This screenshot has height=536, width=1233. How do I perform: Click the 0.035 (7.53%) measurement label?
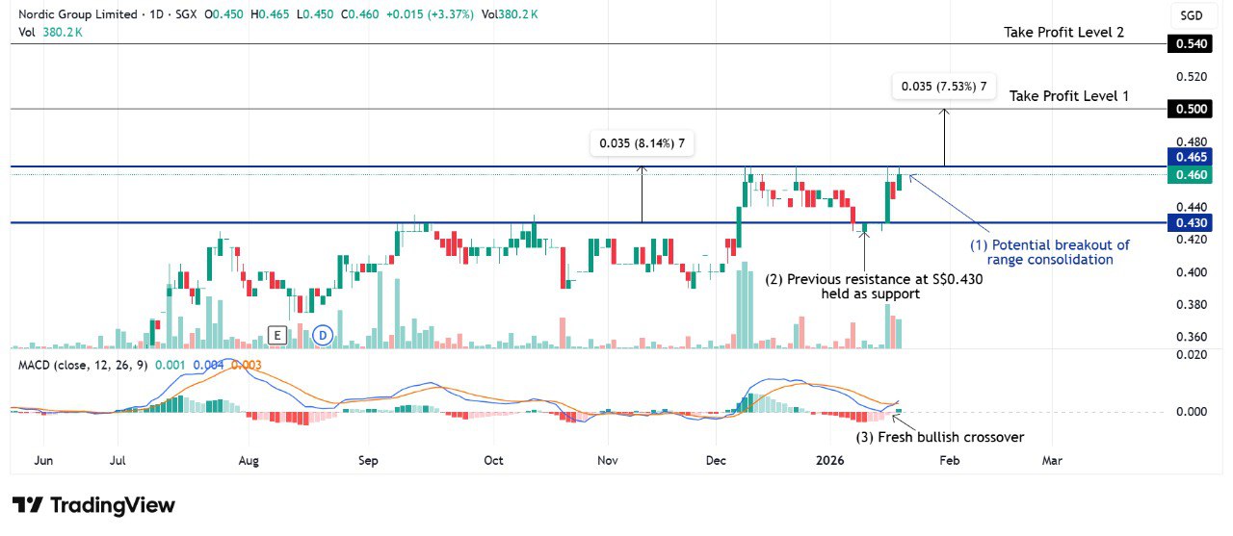[943, 87]
